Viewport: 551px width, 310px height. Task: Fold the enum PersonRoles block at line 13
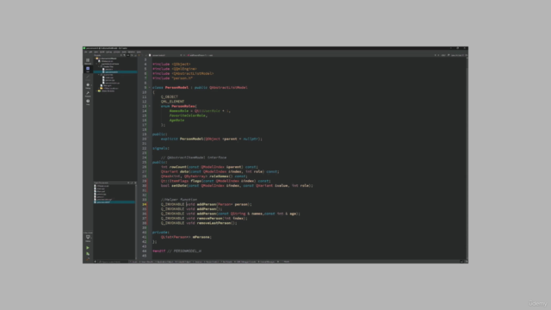149,106
